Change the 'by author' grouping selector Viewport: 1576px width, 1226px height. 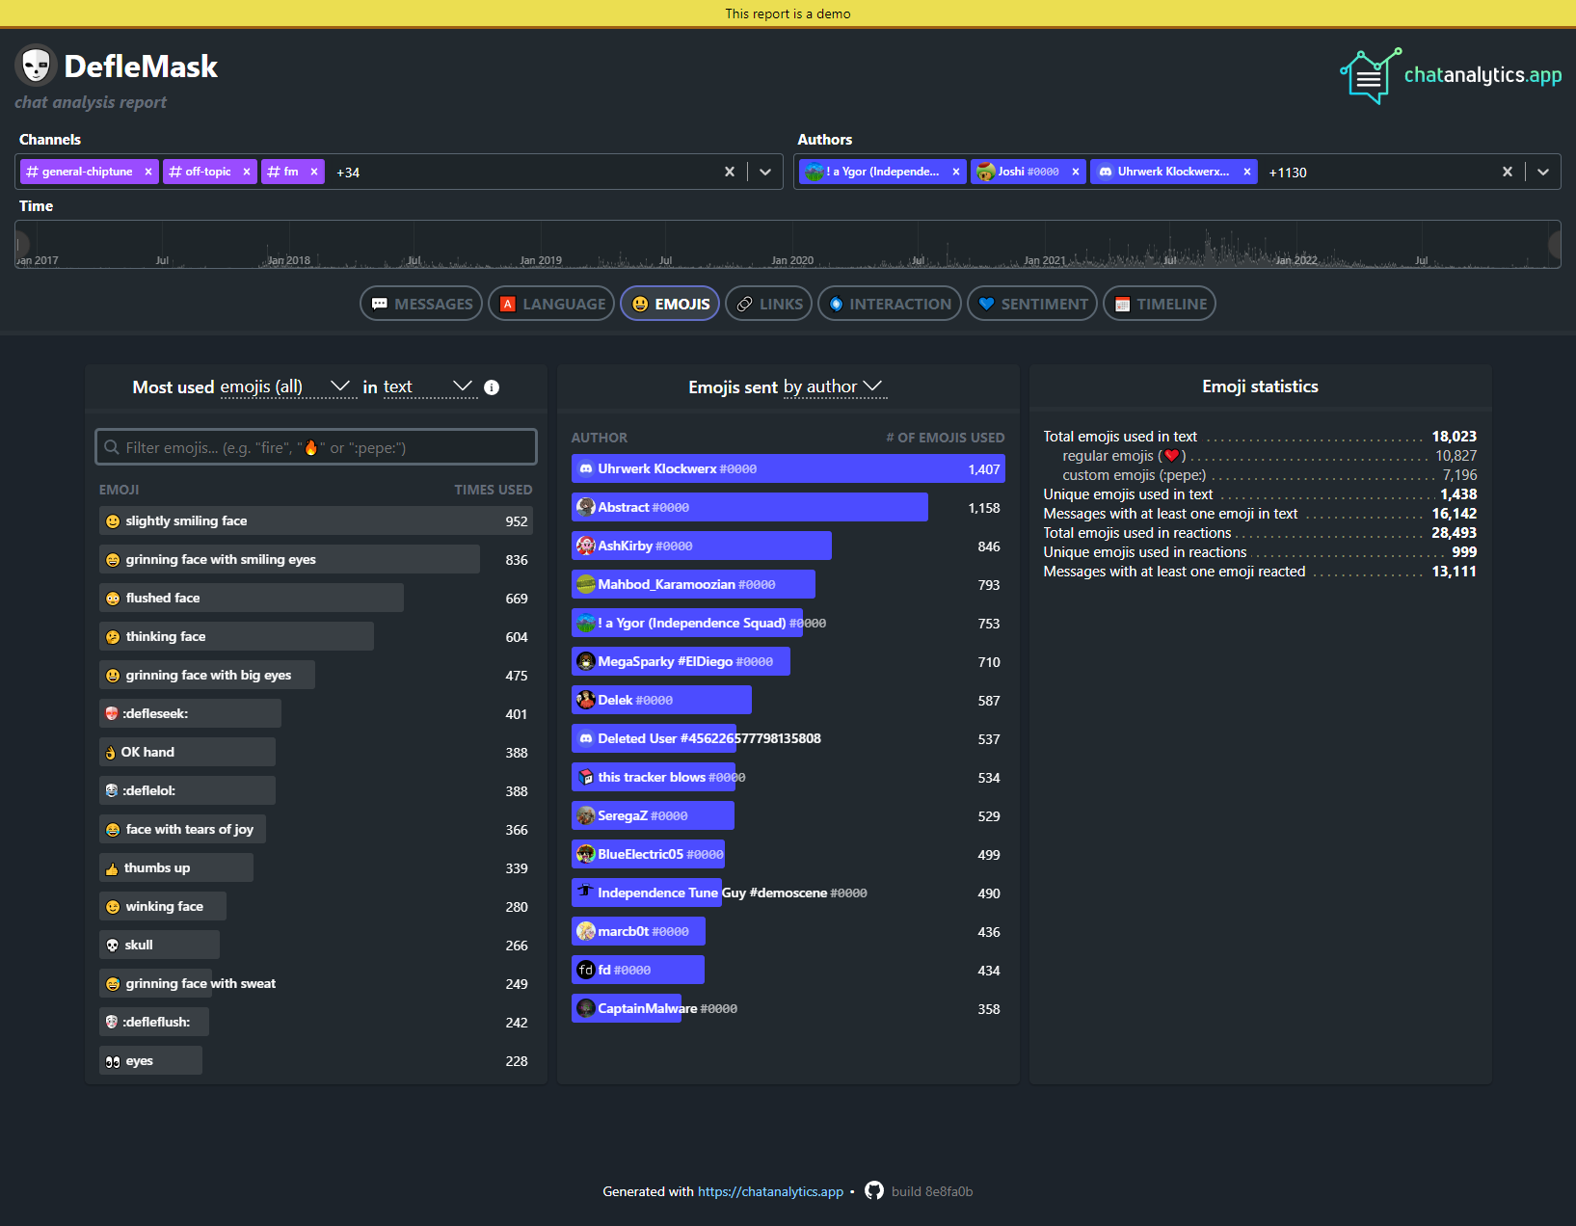pos(834,387)
